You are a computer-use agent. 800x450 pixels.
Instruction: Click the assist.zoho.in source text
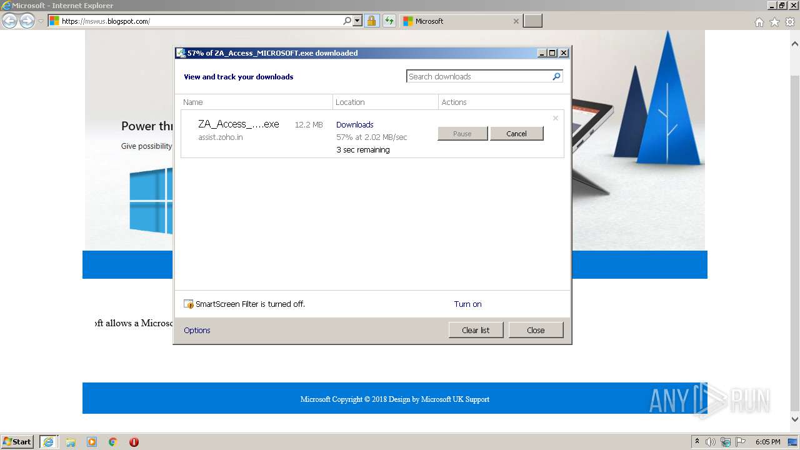(221, 137)
